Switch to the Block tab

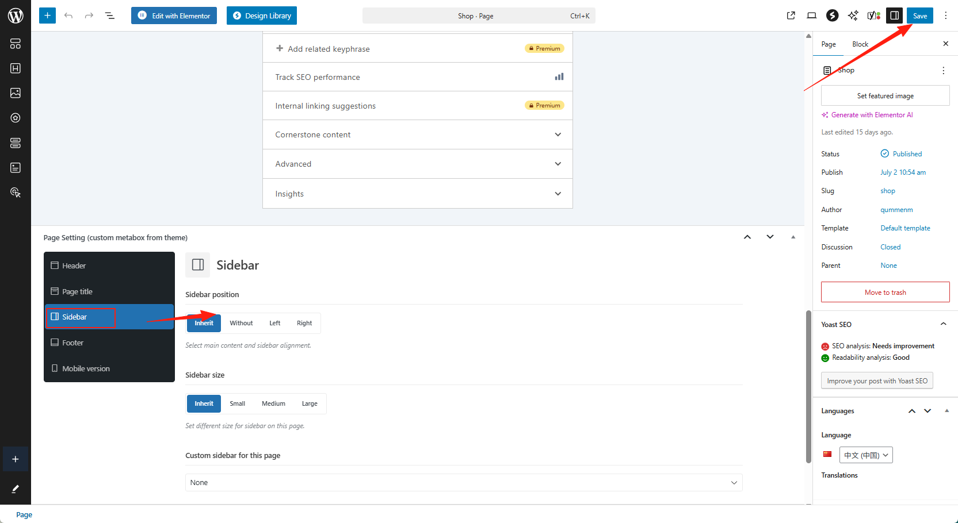860,44
